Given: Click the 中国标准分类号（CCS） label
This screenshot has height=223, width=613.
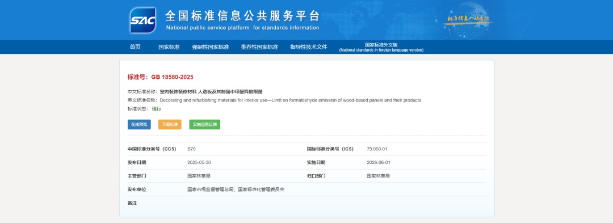Looking at the screenshot, I should point(152,149).
